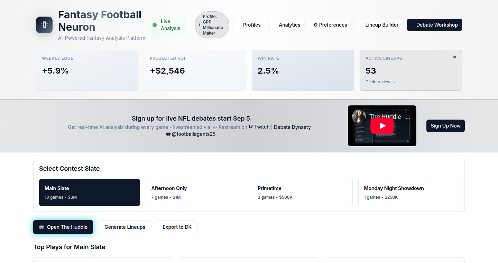Open the Analytics tab
The image size is (498, 263).
287,25
